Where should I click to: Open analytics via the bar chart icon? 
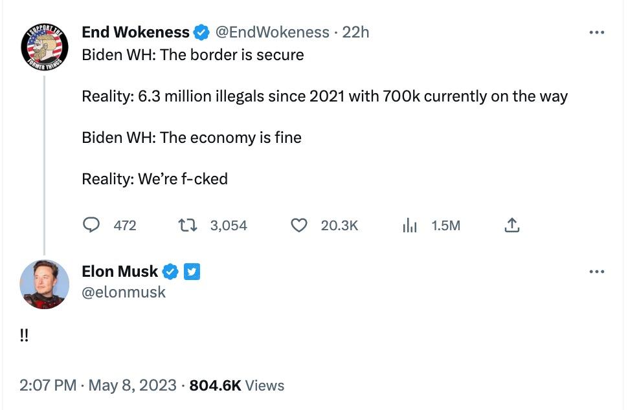pyautogui.click(x=409, y=225)
